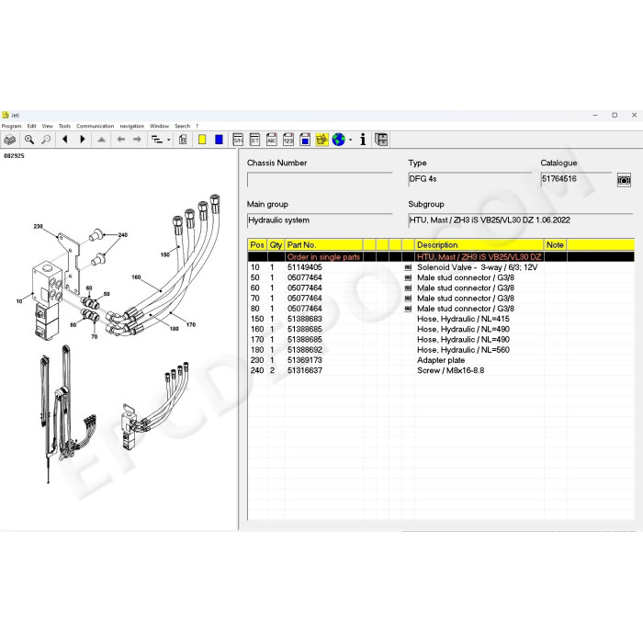
Task: Click the image icon beside Solenoid Valve
Action: pyautogui.click(x=408, y=267)
